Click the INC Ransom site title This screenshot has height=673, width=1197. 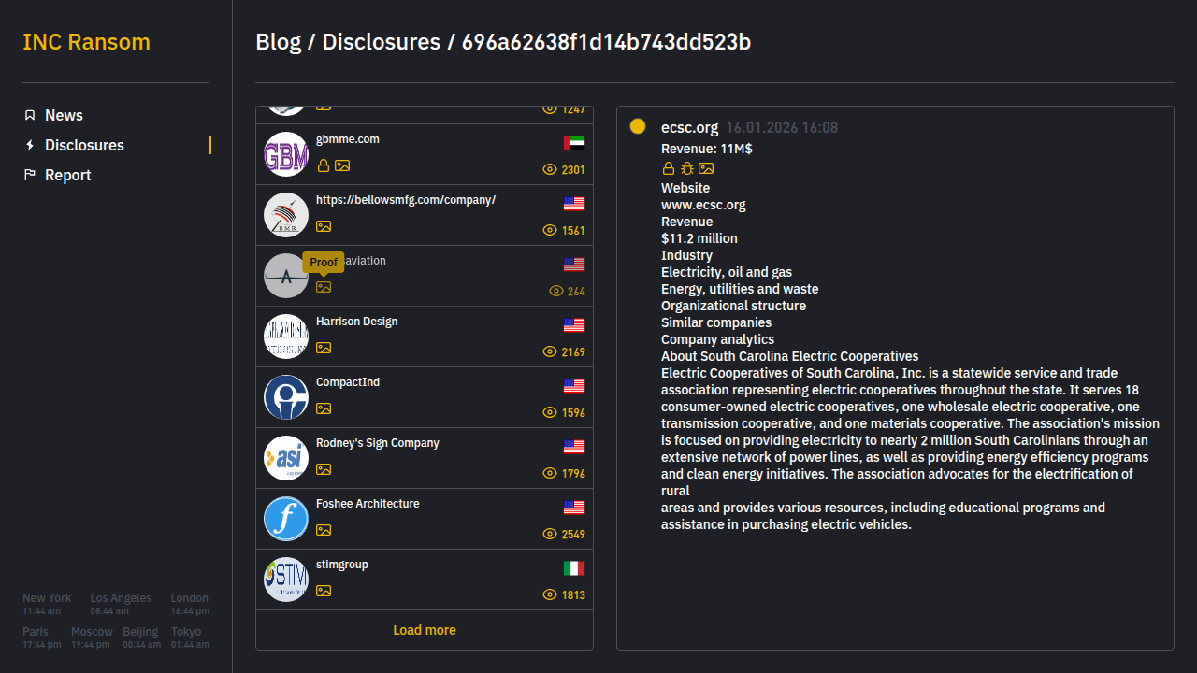(x=86, y=42)
